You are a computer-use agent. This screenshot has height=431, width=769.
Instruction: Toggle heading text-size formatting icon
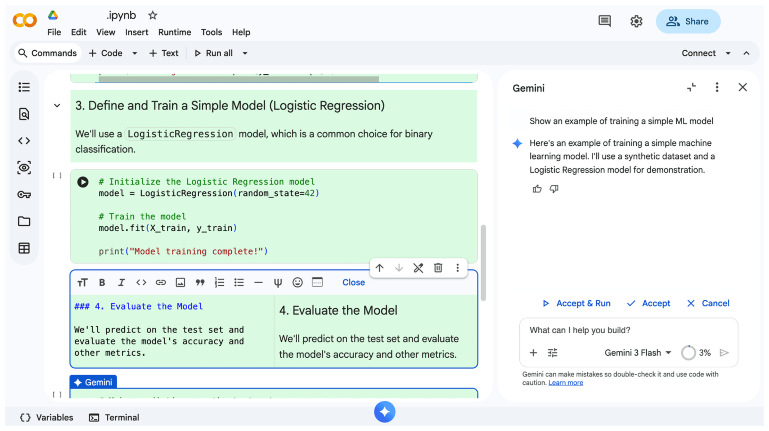point(82,282)
